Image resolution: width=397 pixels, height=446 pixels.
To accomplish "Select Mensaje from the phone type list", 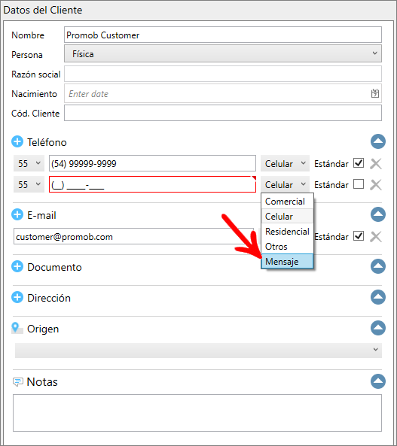I will (x=287, y=262).
